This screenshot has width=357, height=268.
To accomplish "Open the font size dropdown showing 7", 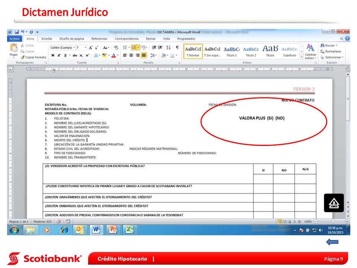I will click(x=86, y=47).
